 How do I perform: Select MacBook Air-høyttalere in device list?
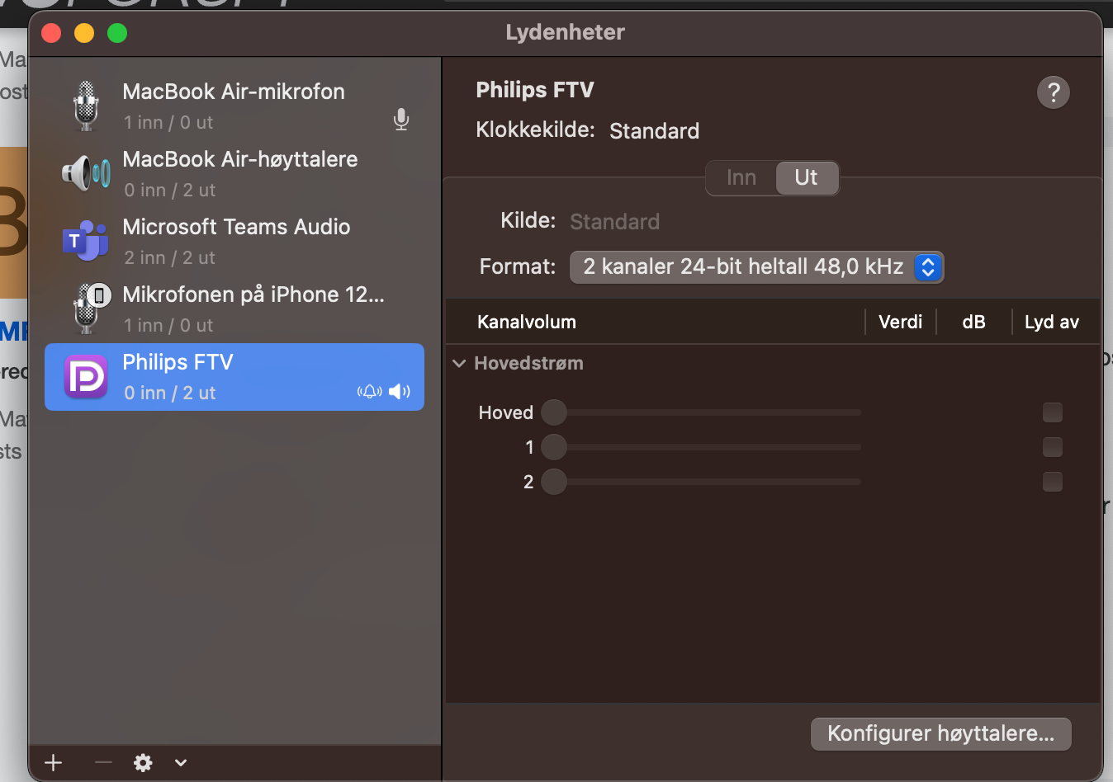tap(234, 174)
